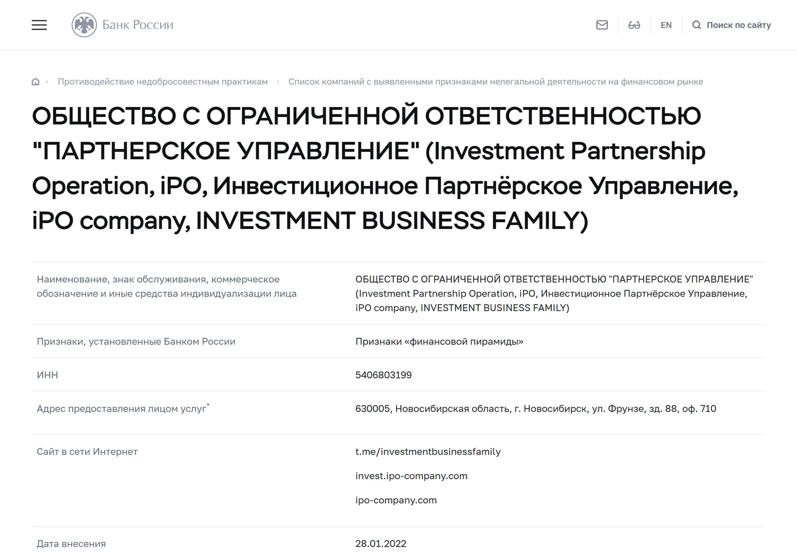Switch site language to EN
This screenshot has height=560, width=797.
[666, 25]
